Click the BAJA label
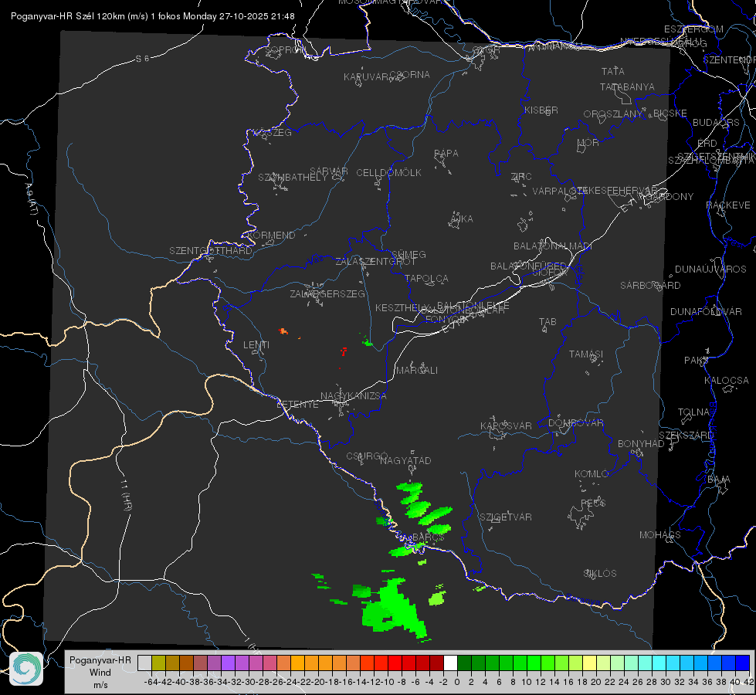This screenshot has height=695, width=756. coord(719,480)
